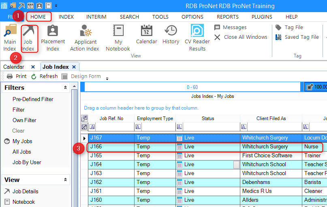The width and height of the screenshot is (327, 207).
Task: Open the Placement Index ribbon icon
Action: coord(53,38)
